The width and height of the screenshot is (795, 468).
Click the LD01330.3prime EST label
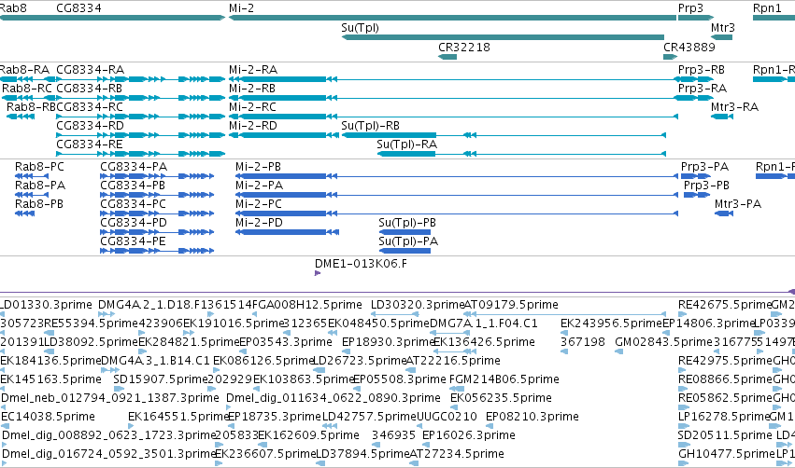pos(46,305)
